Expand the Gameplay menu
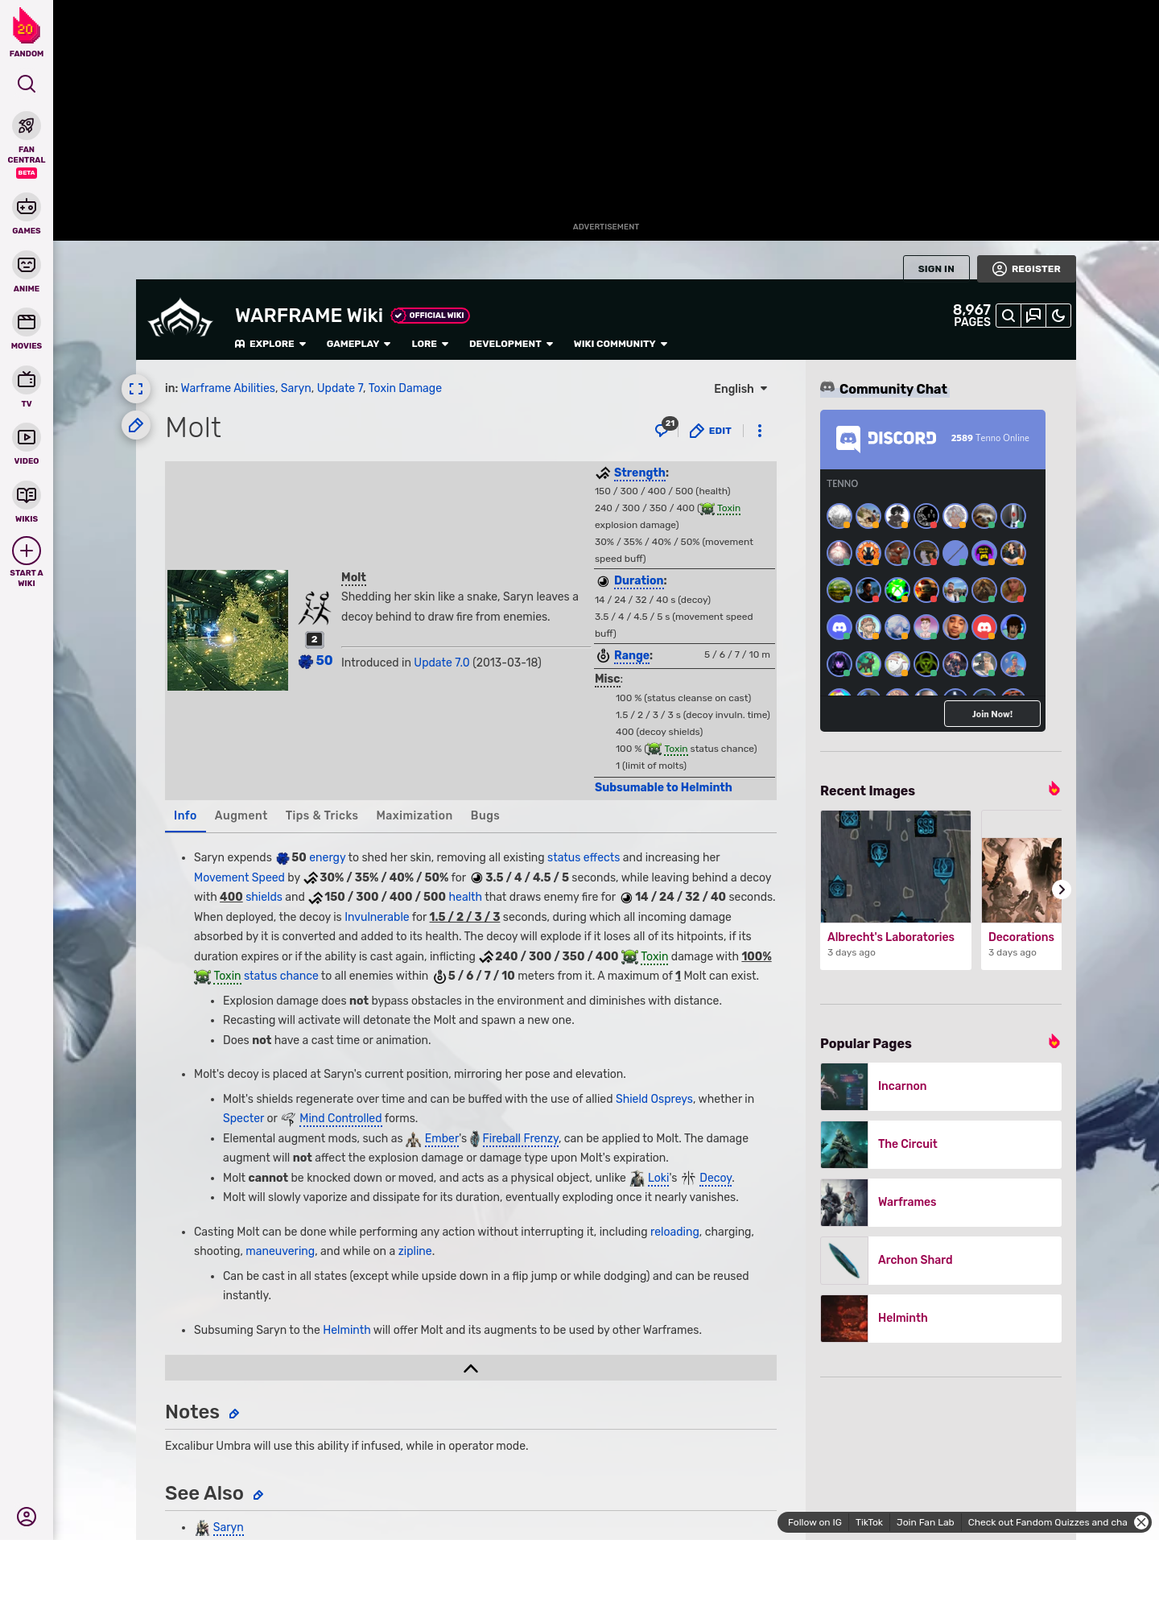The width and height of the screenshot is (1159, 1610). (358, 344)
